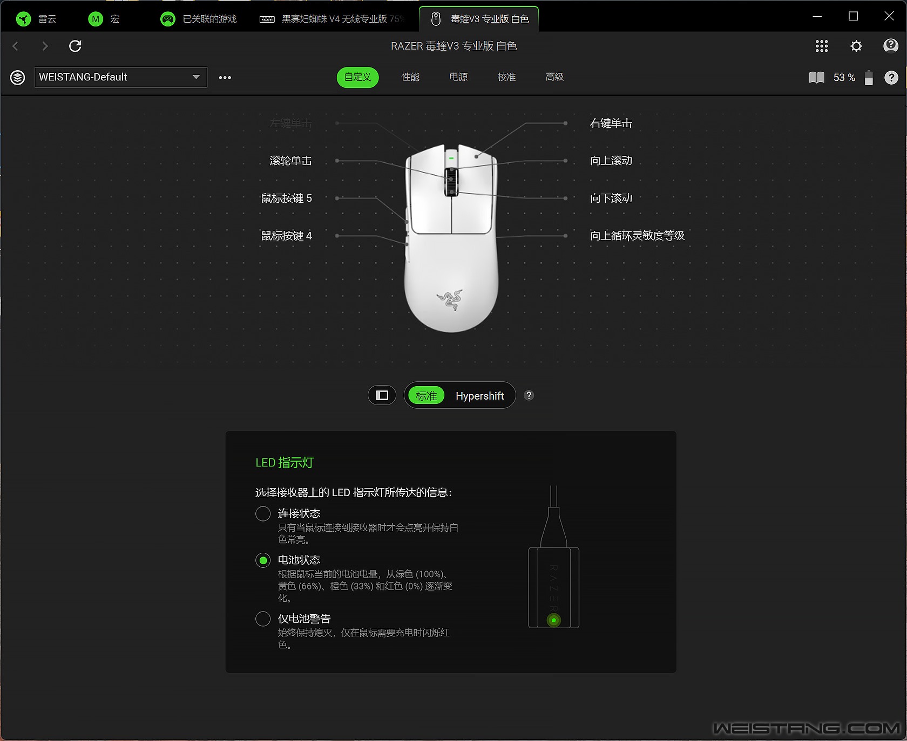Click the gamepad linked games icon
Viewport: 907px width, 741px height.
point(168,19)
